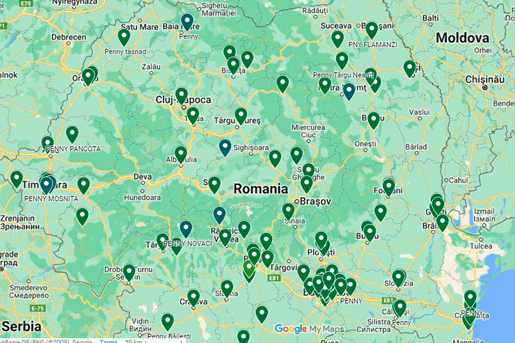Click the Moldova country label
Viewport: 515px width, 343px height.
click(462, 38)
